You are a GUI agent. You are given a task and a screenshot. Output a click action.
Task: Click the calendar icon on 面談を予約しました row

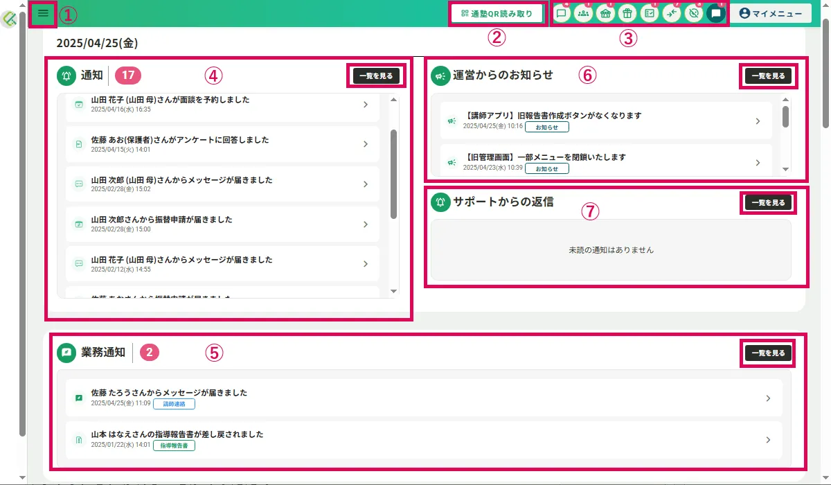pos(79,105)
